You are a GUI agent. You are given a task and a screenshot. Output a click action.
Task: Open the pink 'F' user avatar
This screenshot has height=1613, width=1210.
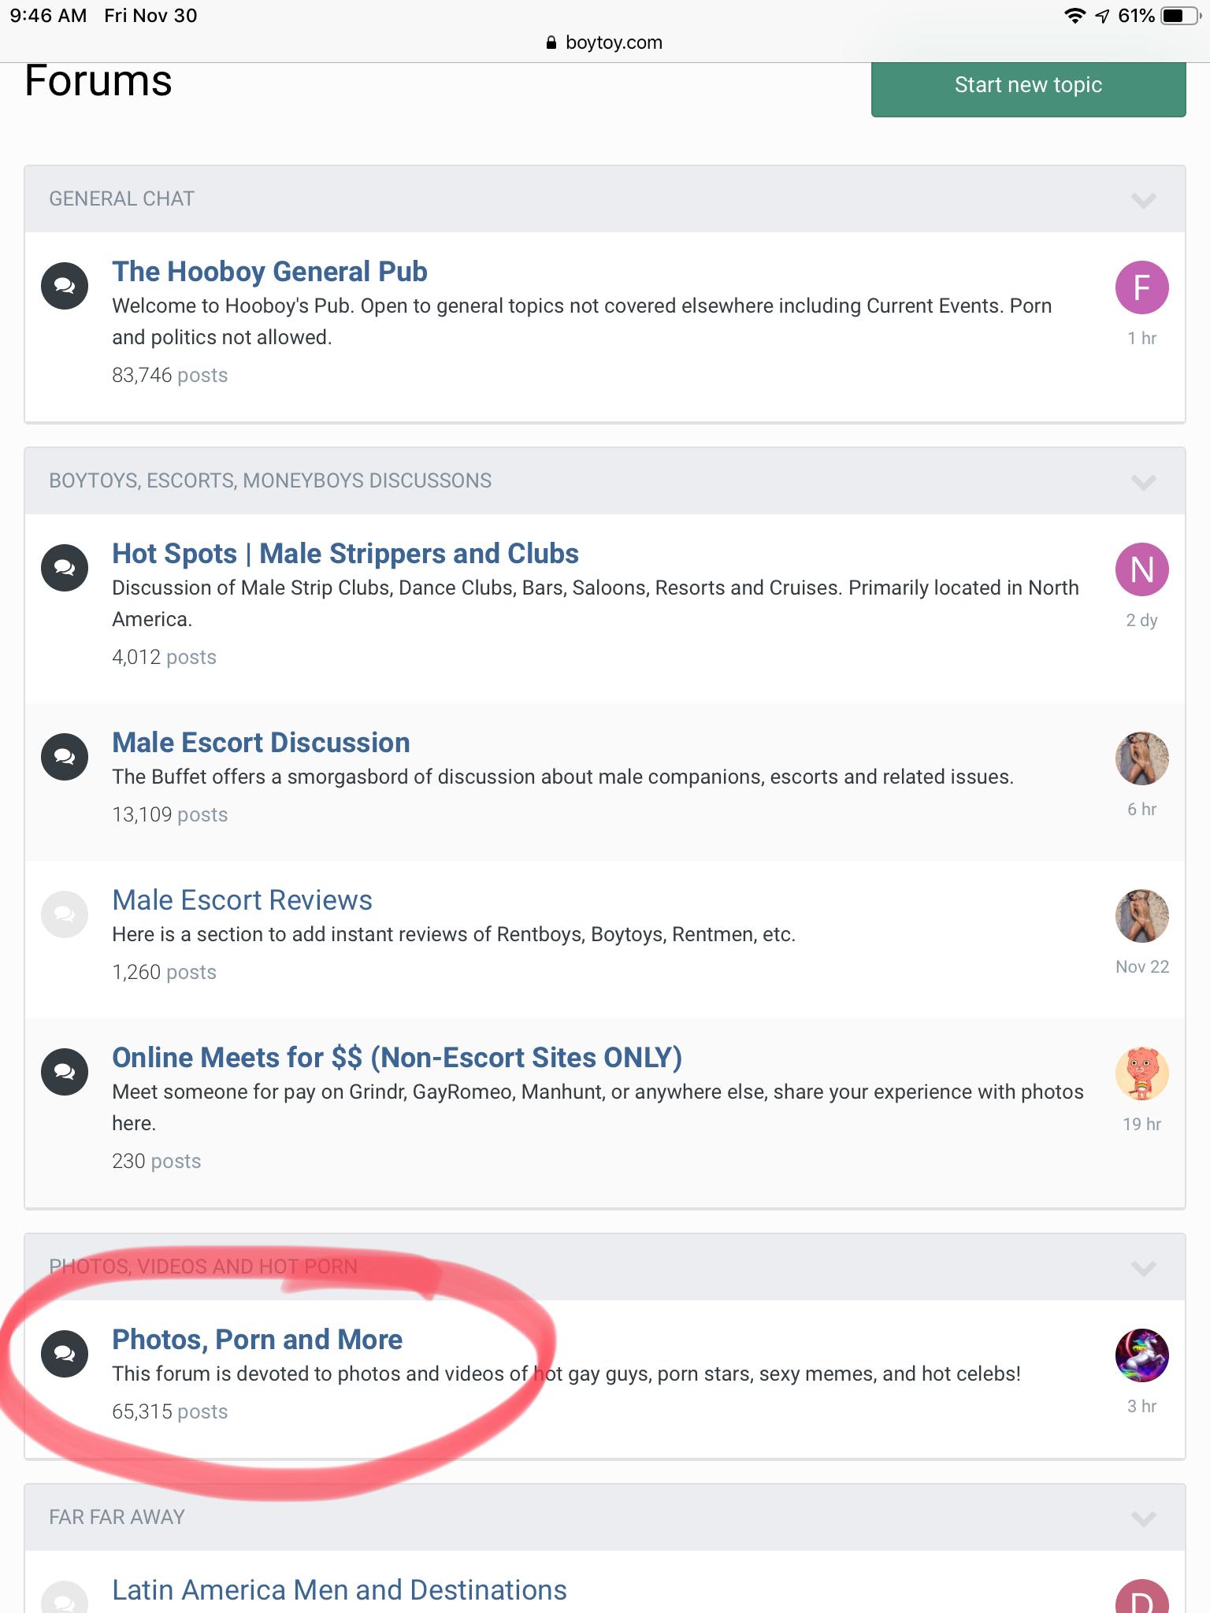pyautogui.click(x=1141, y=287)
